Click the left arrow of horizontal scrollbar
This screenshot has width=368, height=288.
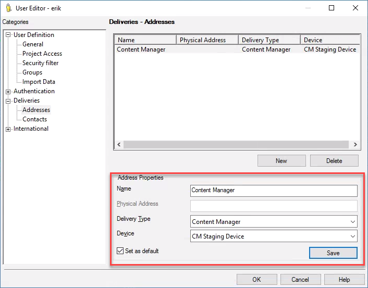click(x=119, y=144)
